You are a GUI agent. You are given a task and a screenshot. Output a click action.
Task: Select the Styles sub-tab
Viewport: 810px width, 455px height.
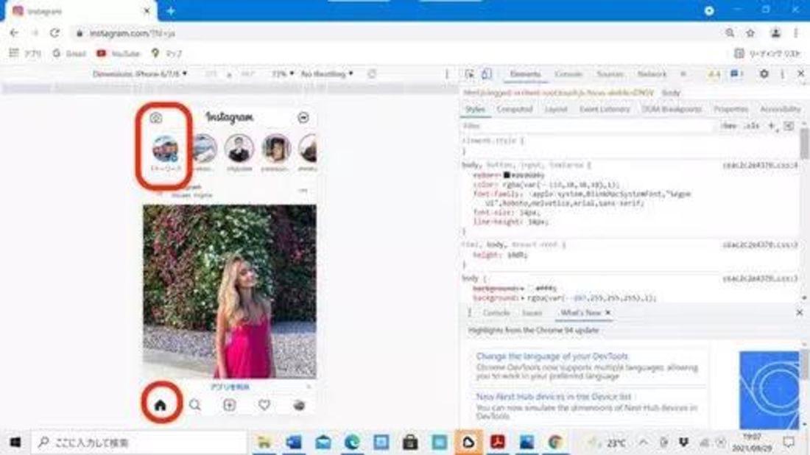click(x=475, y=110)
